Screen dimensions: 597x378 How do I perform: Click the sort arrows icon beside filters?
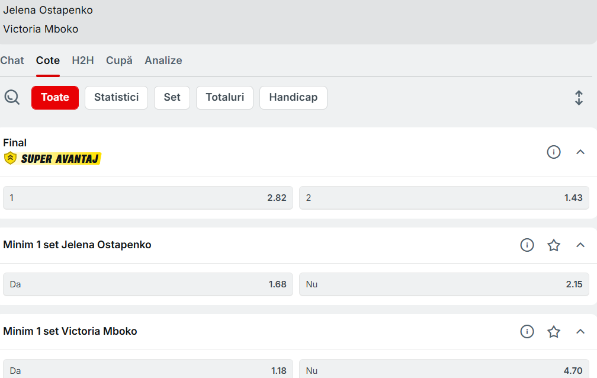(579, 98)
